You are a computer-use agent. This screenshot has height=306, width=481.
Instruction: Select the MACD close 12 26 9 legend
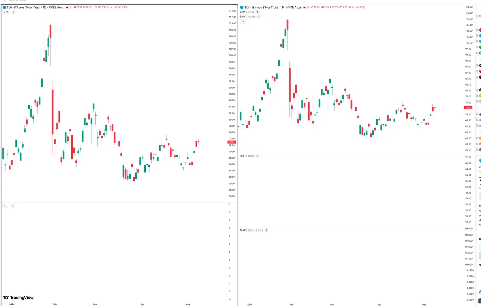tap(251, 230)
